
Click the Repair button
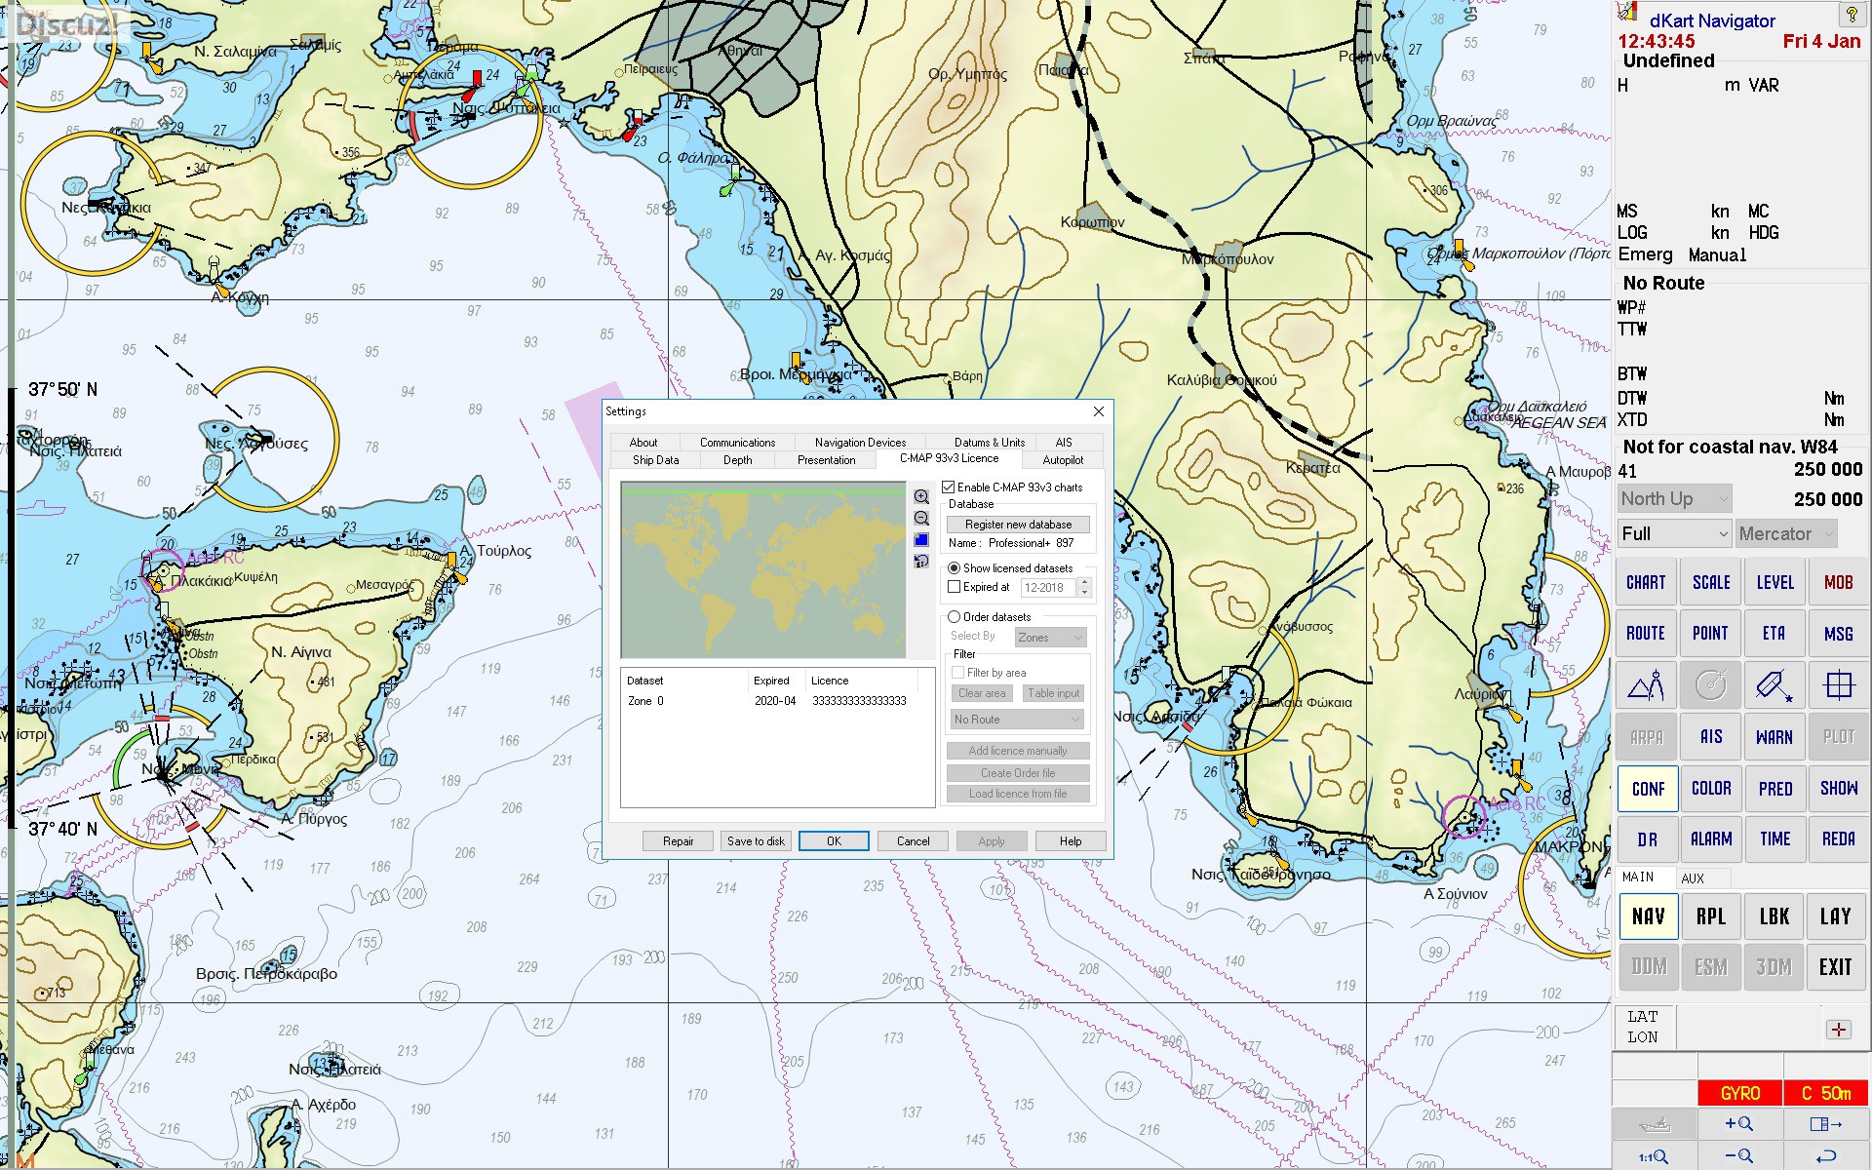click(678, 841)
